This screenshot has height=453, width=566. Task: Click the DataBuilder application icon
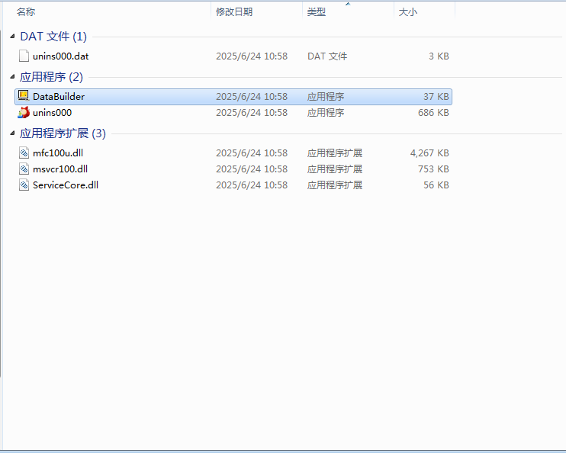coord(24,96)
